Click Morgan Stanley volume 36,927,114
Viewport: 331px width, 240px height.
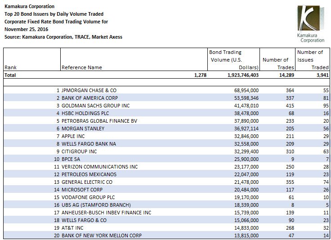[246, 129]
